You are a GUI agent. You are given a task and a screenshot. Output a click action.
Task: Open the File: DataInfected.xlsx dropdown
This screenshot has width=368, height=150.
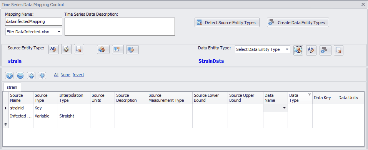tap(59, 32)
